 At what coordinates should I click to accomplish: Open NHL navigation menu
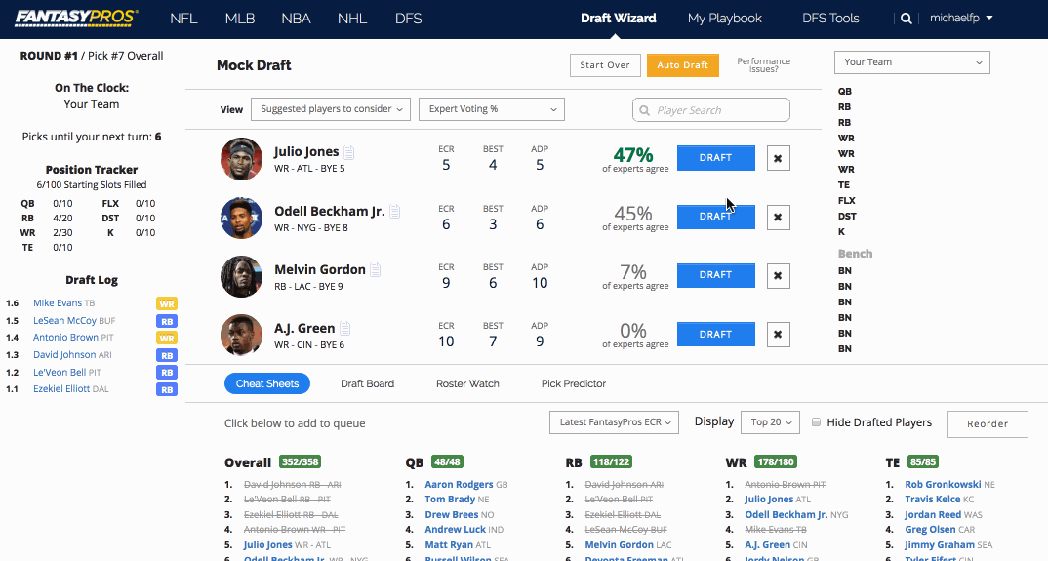click(x=352, y=19)
